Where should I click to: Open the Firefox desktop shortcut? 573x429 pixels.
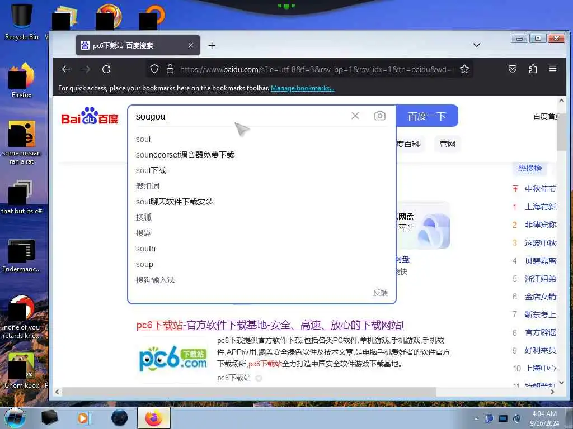22,80
